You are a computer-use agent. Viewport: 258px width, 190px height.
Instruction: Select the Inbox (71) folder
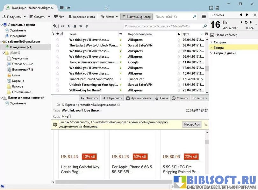(21, 47)
